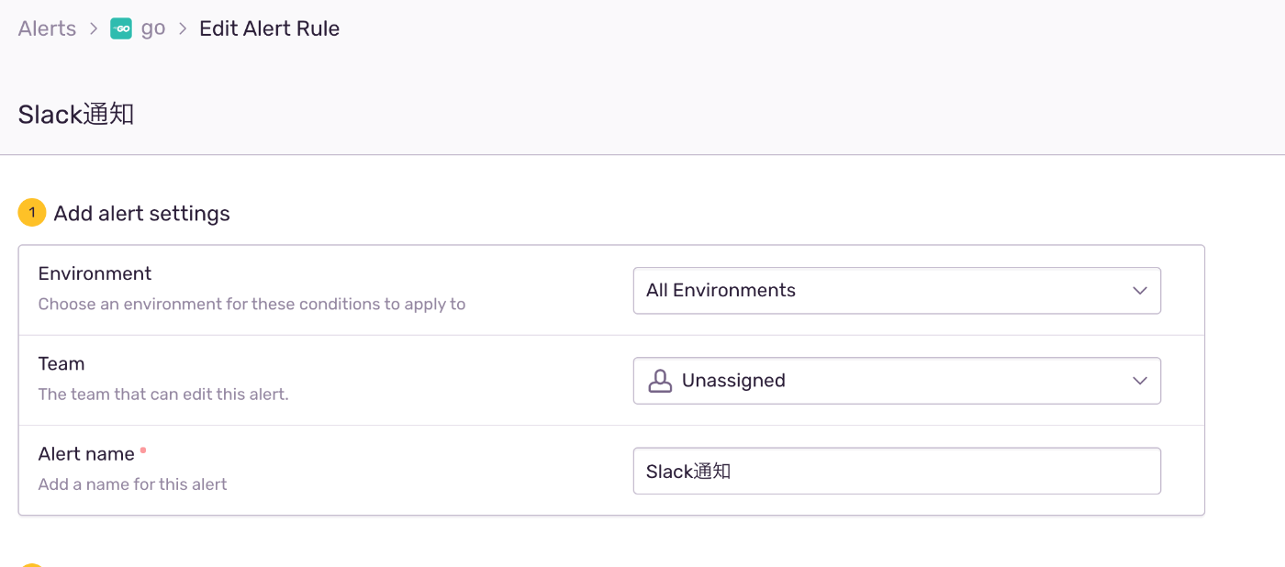
Task: Open the Unassigned team dropdown
Action: [897, 381]
